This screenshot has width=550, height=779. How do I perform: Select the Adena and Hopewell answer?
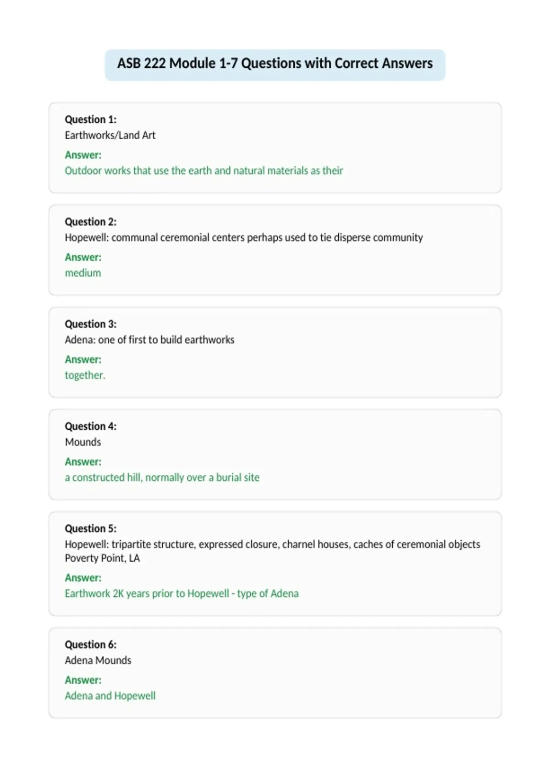(x=110, y=696)
